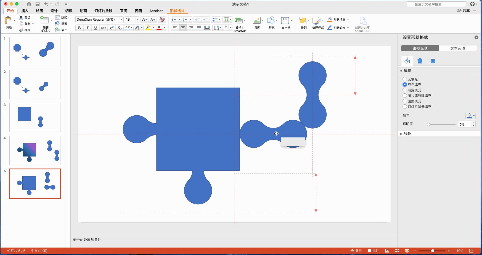Collapse the Fill section
Image resolution: width=482 pixels, height=255 pixels.
pos(401,71)
